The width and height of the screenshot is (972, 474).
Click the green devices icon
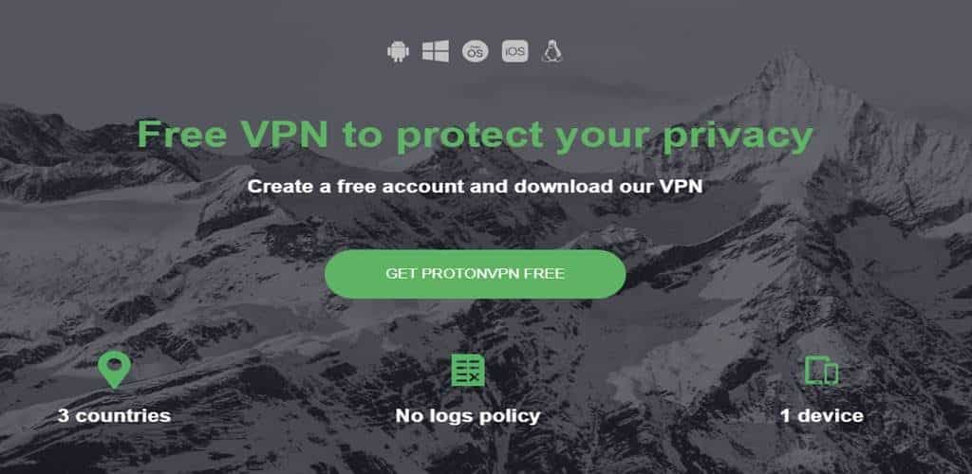click(821, 371)
